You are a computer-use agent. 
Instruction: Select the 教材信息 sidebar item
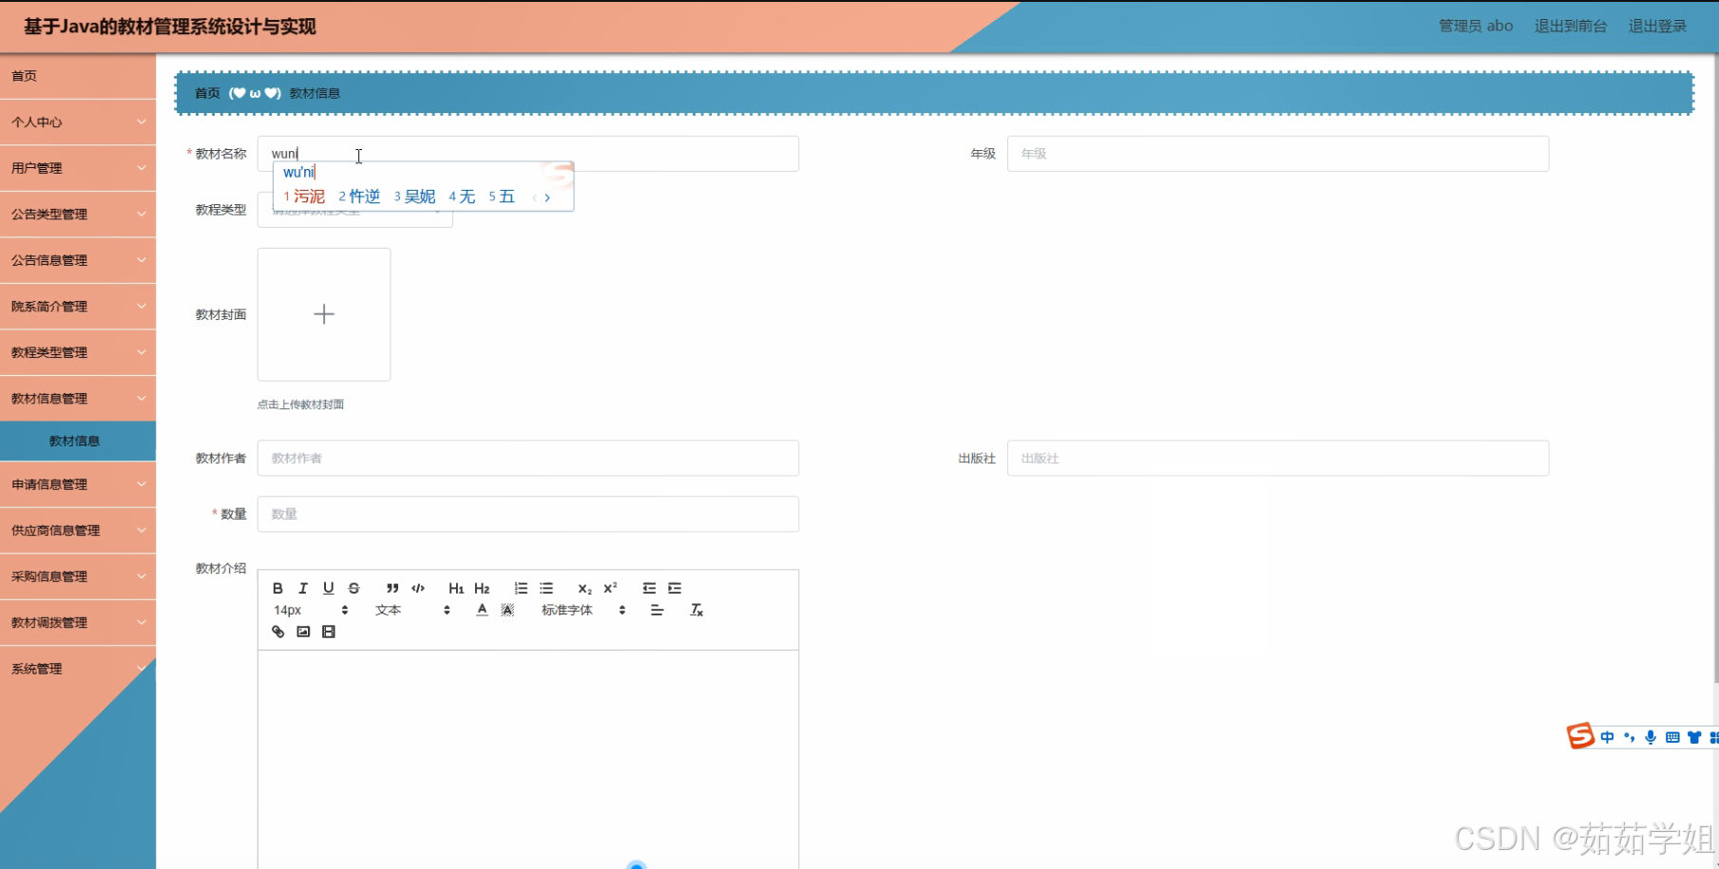pyautogui.click(x=74, y=440)
